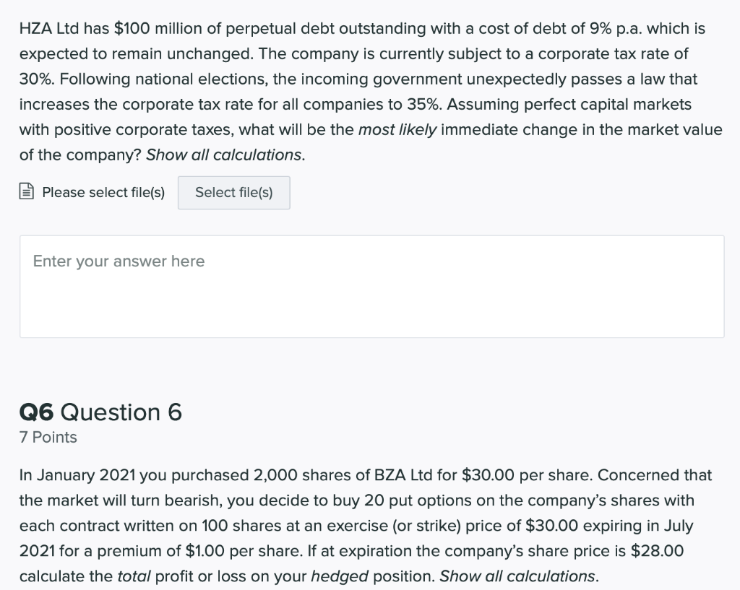The width and height of the screenshot is (740, 590).
Task: Focus the Enter your answer here field
Action: point(371,286)
